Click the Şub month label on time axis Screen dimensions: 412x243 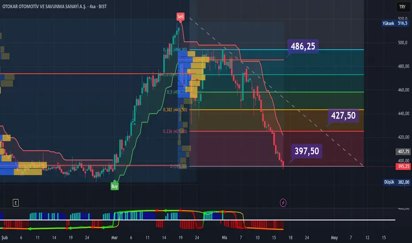[4, 238]
